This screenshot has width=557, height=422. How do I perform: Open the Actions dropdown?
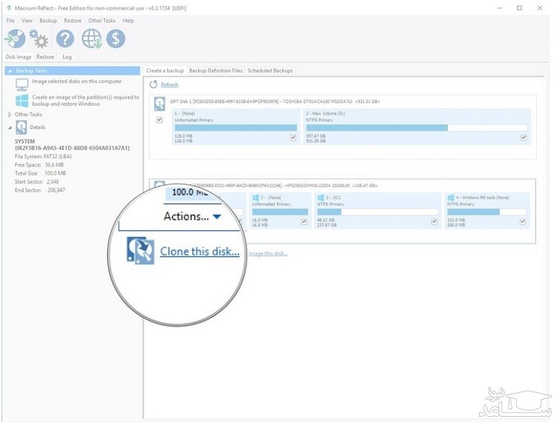pyautogui.click(x=192, y=216)
